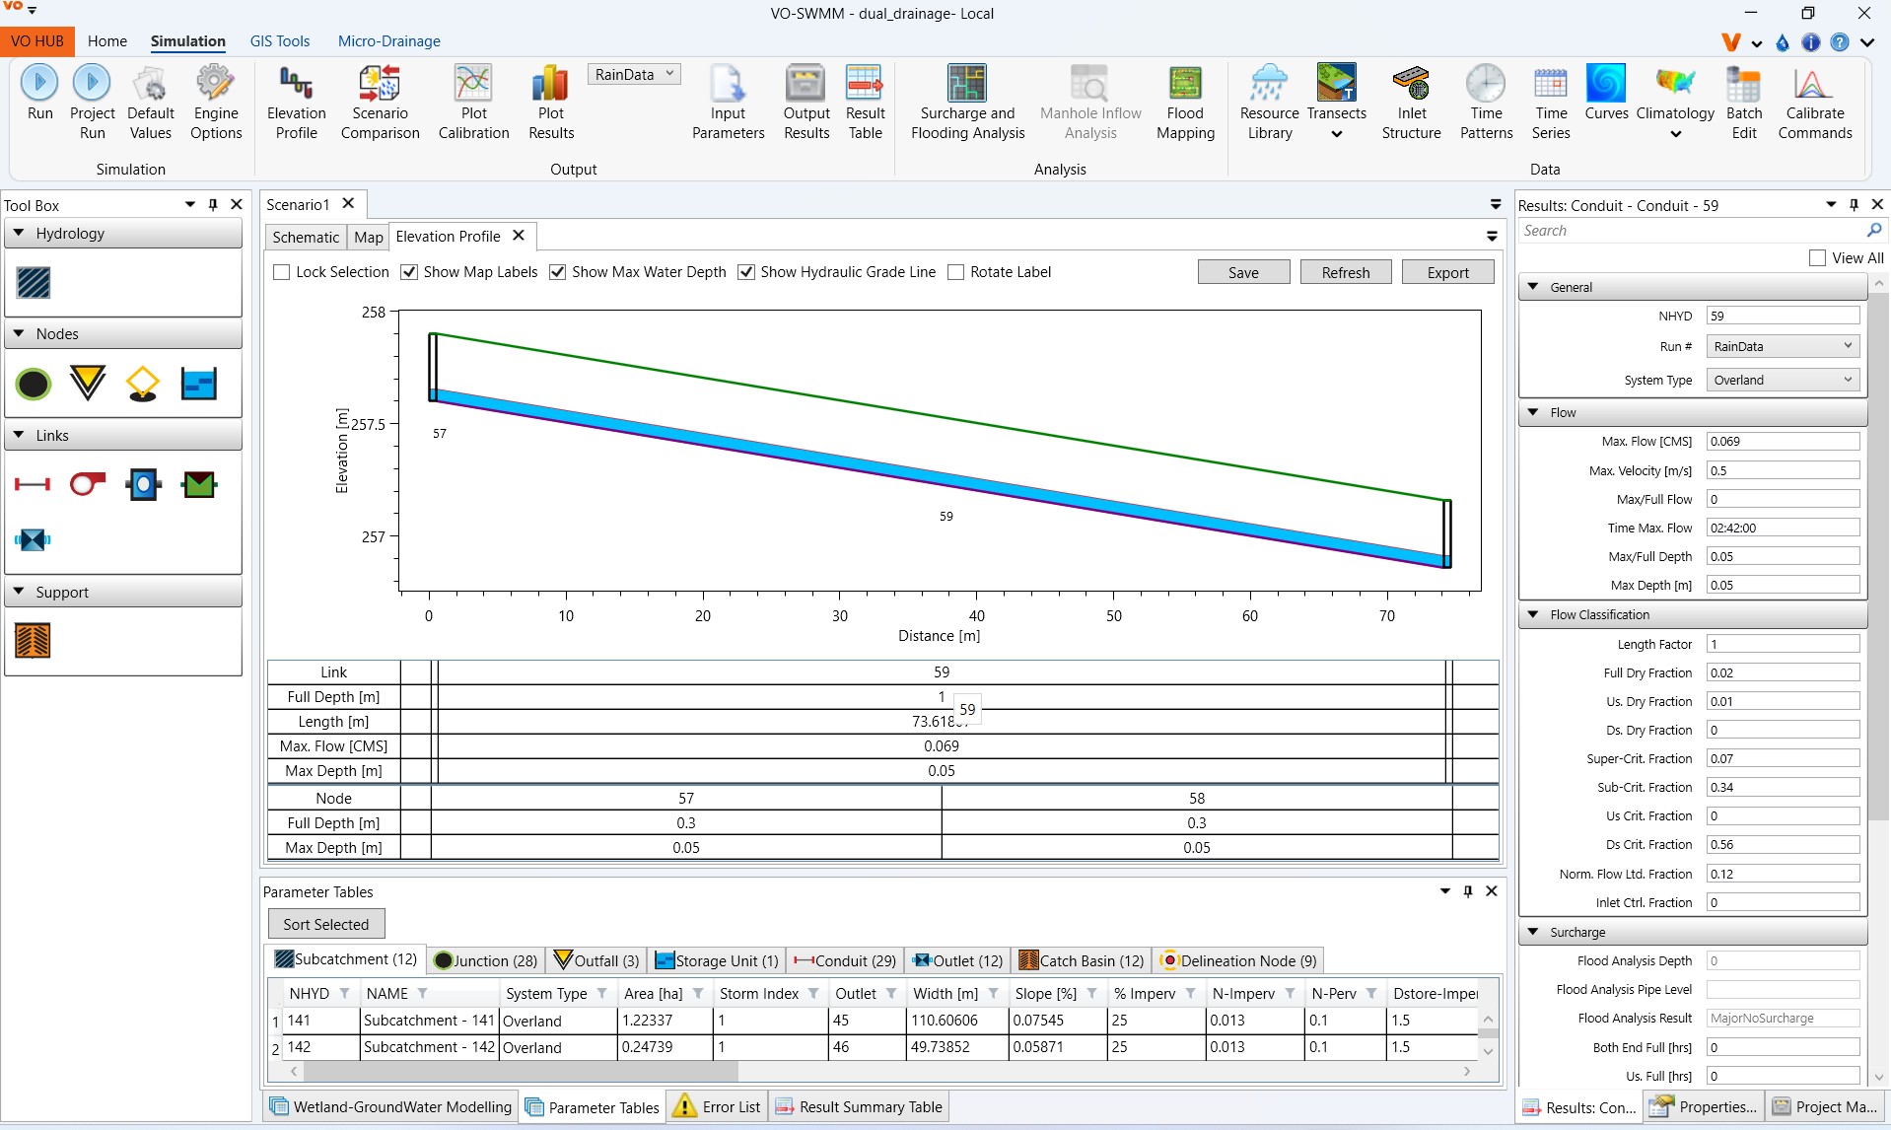Select the Pump link tool in Tool Box
Viewport: 1891px width, 1130px height.
click(88, 484)
